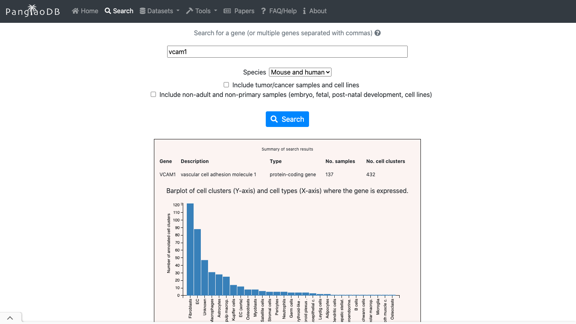Image resolution: width=576 pixels, height=324 pixels.
Task: Click the PanglaoDB palm tree logo
Action: click(32, 11)
